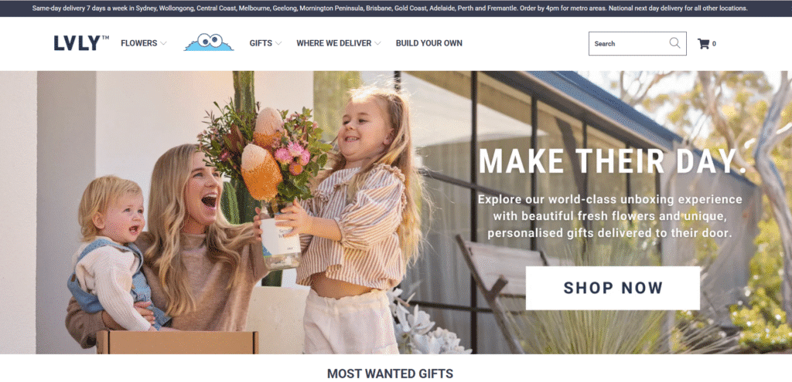Click the hero image of the family
This screenshot has height=382, width=792.
pyautogui.click(x=396, y=212)
